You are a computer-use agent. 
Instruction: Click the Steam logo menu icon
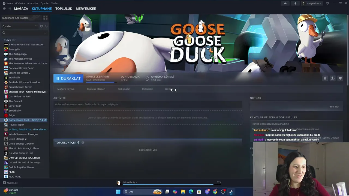pos(4,3)
